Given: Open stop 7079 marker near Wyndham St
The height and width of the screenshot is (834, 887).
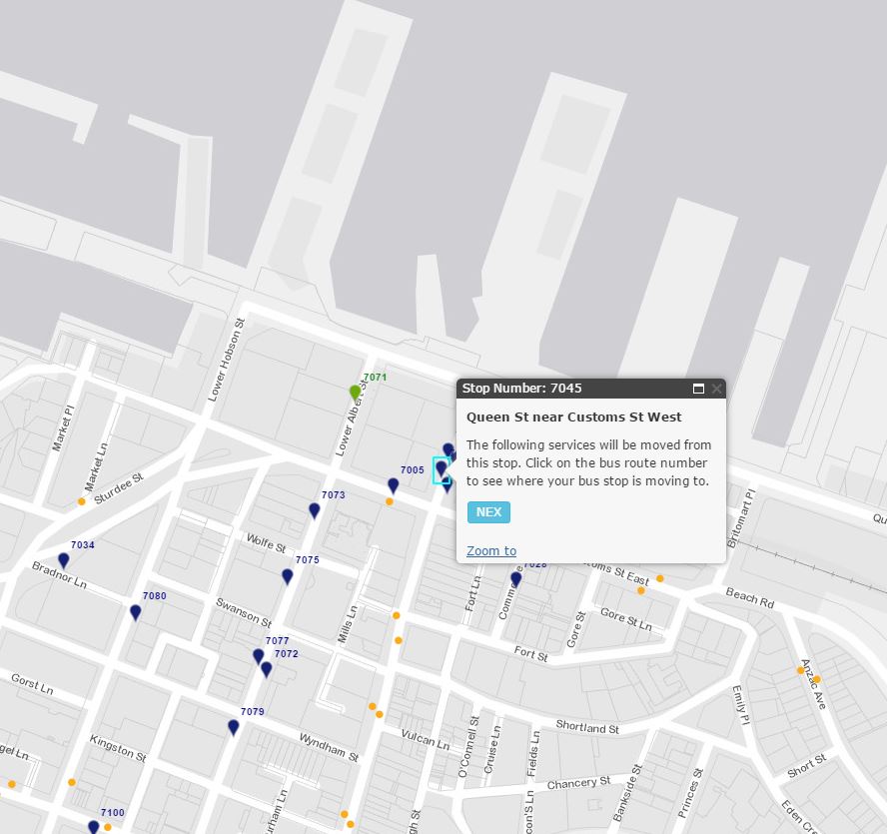Looking at the screenshot, I should 234,727.
